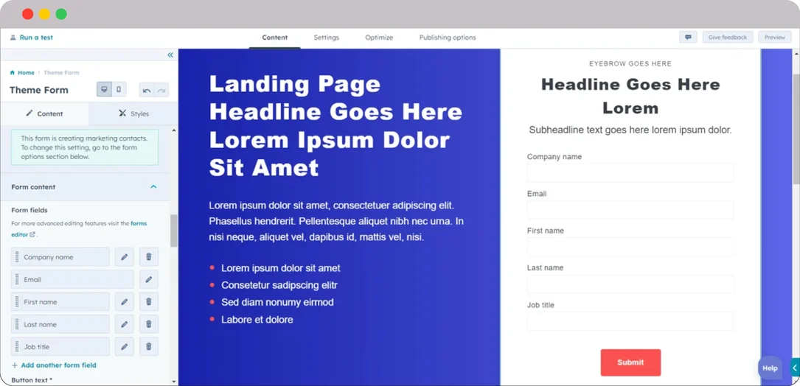The image size is (800, 386).
Task: Switch to desktop preview icon
Action: [104, 90]
